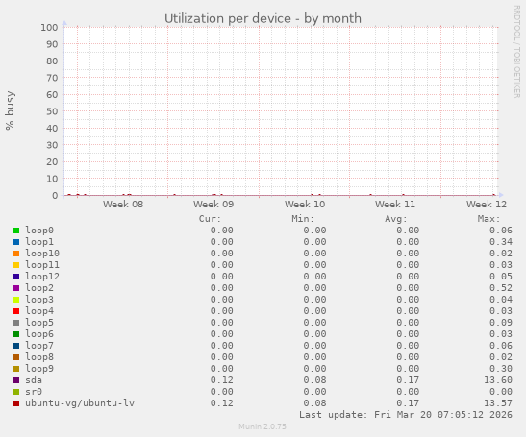Screen dimensions: 526x437
Task: Click the loop5 gray color swatch
Action: (x=16, y=323)
